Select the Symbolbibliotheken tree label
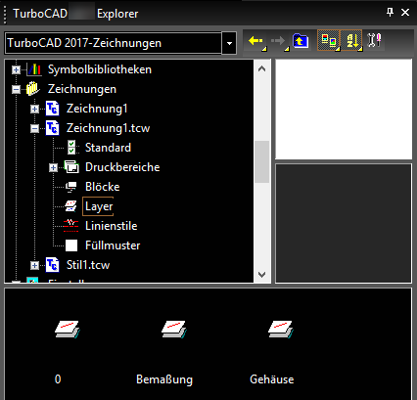The height and width of the screenshot is (400, 417). tap(100, 69)
